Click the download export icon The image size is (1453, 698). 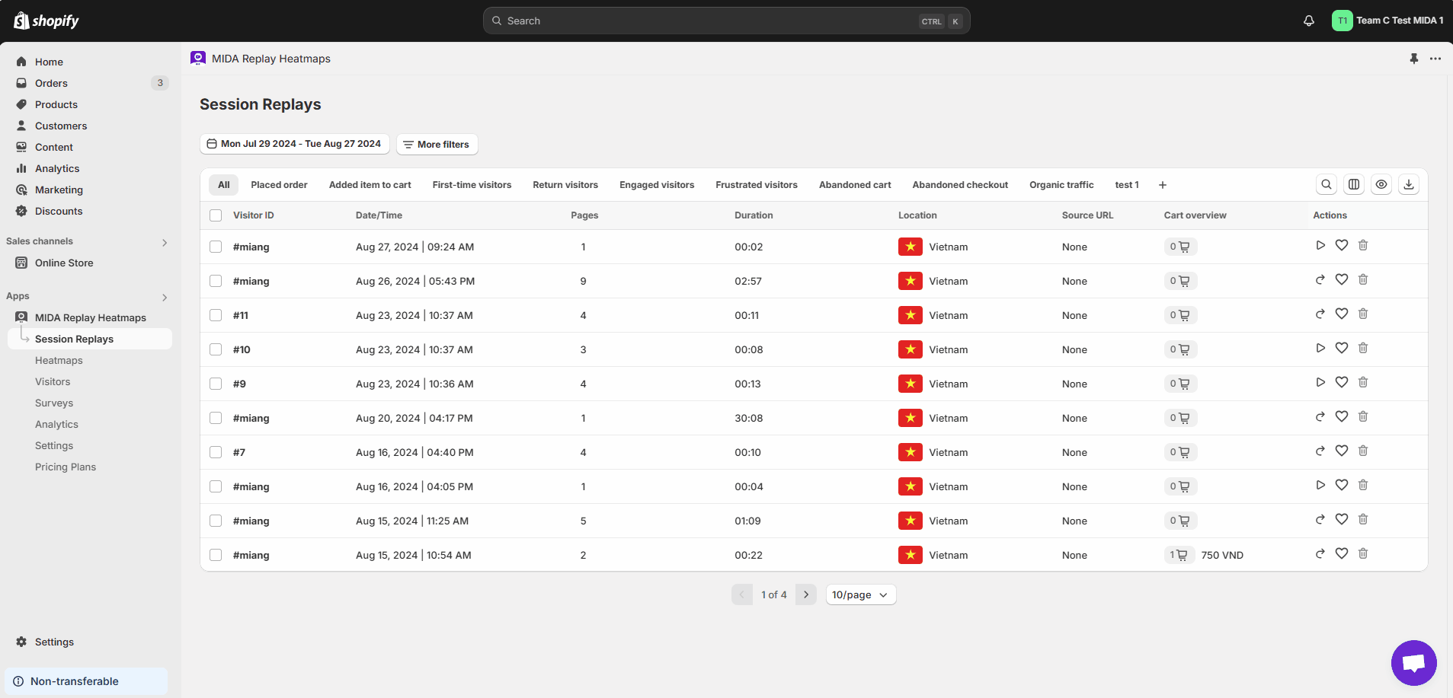(1409, 185)
